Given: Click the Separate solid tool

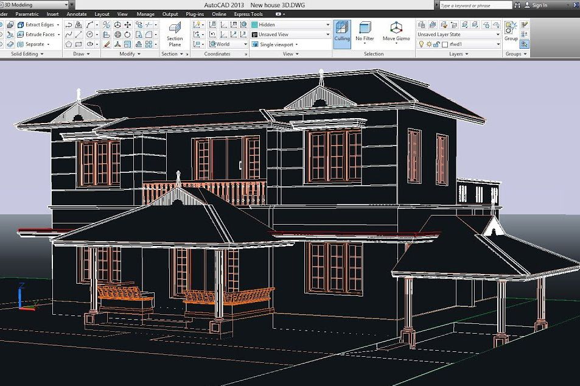Looking at the screenshot, I should click(x=34, y=44).
